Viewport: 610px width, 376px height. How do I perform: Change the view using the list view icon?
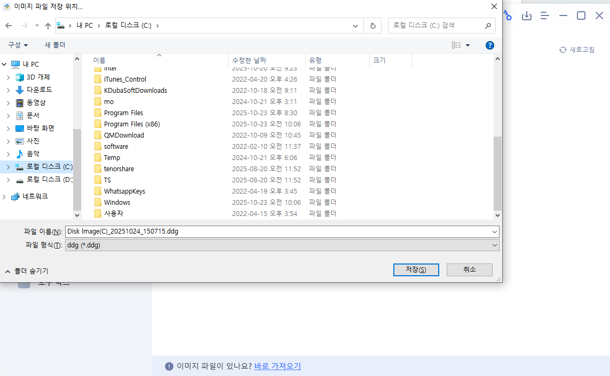[456, 45]
